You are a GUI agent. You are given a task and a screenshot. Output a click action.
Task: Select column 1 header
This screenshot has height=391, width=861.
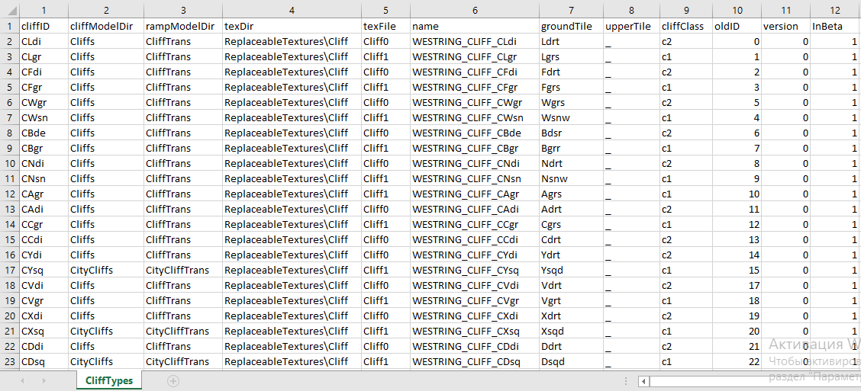44,9
